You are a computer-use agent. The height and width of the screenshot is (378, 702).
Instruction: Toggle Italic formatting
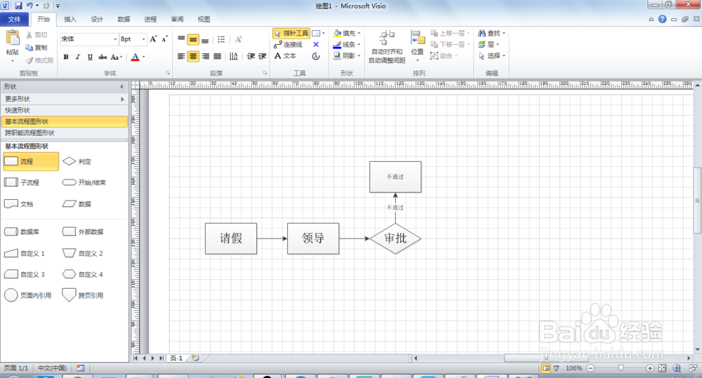point(78,57)
